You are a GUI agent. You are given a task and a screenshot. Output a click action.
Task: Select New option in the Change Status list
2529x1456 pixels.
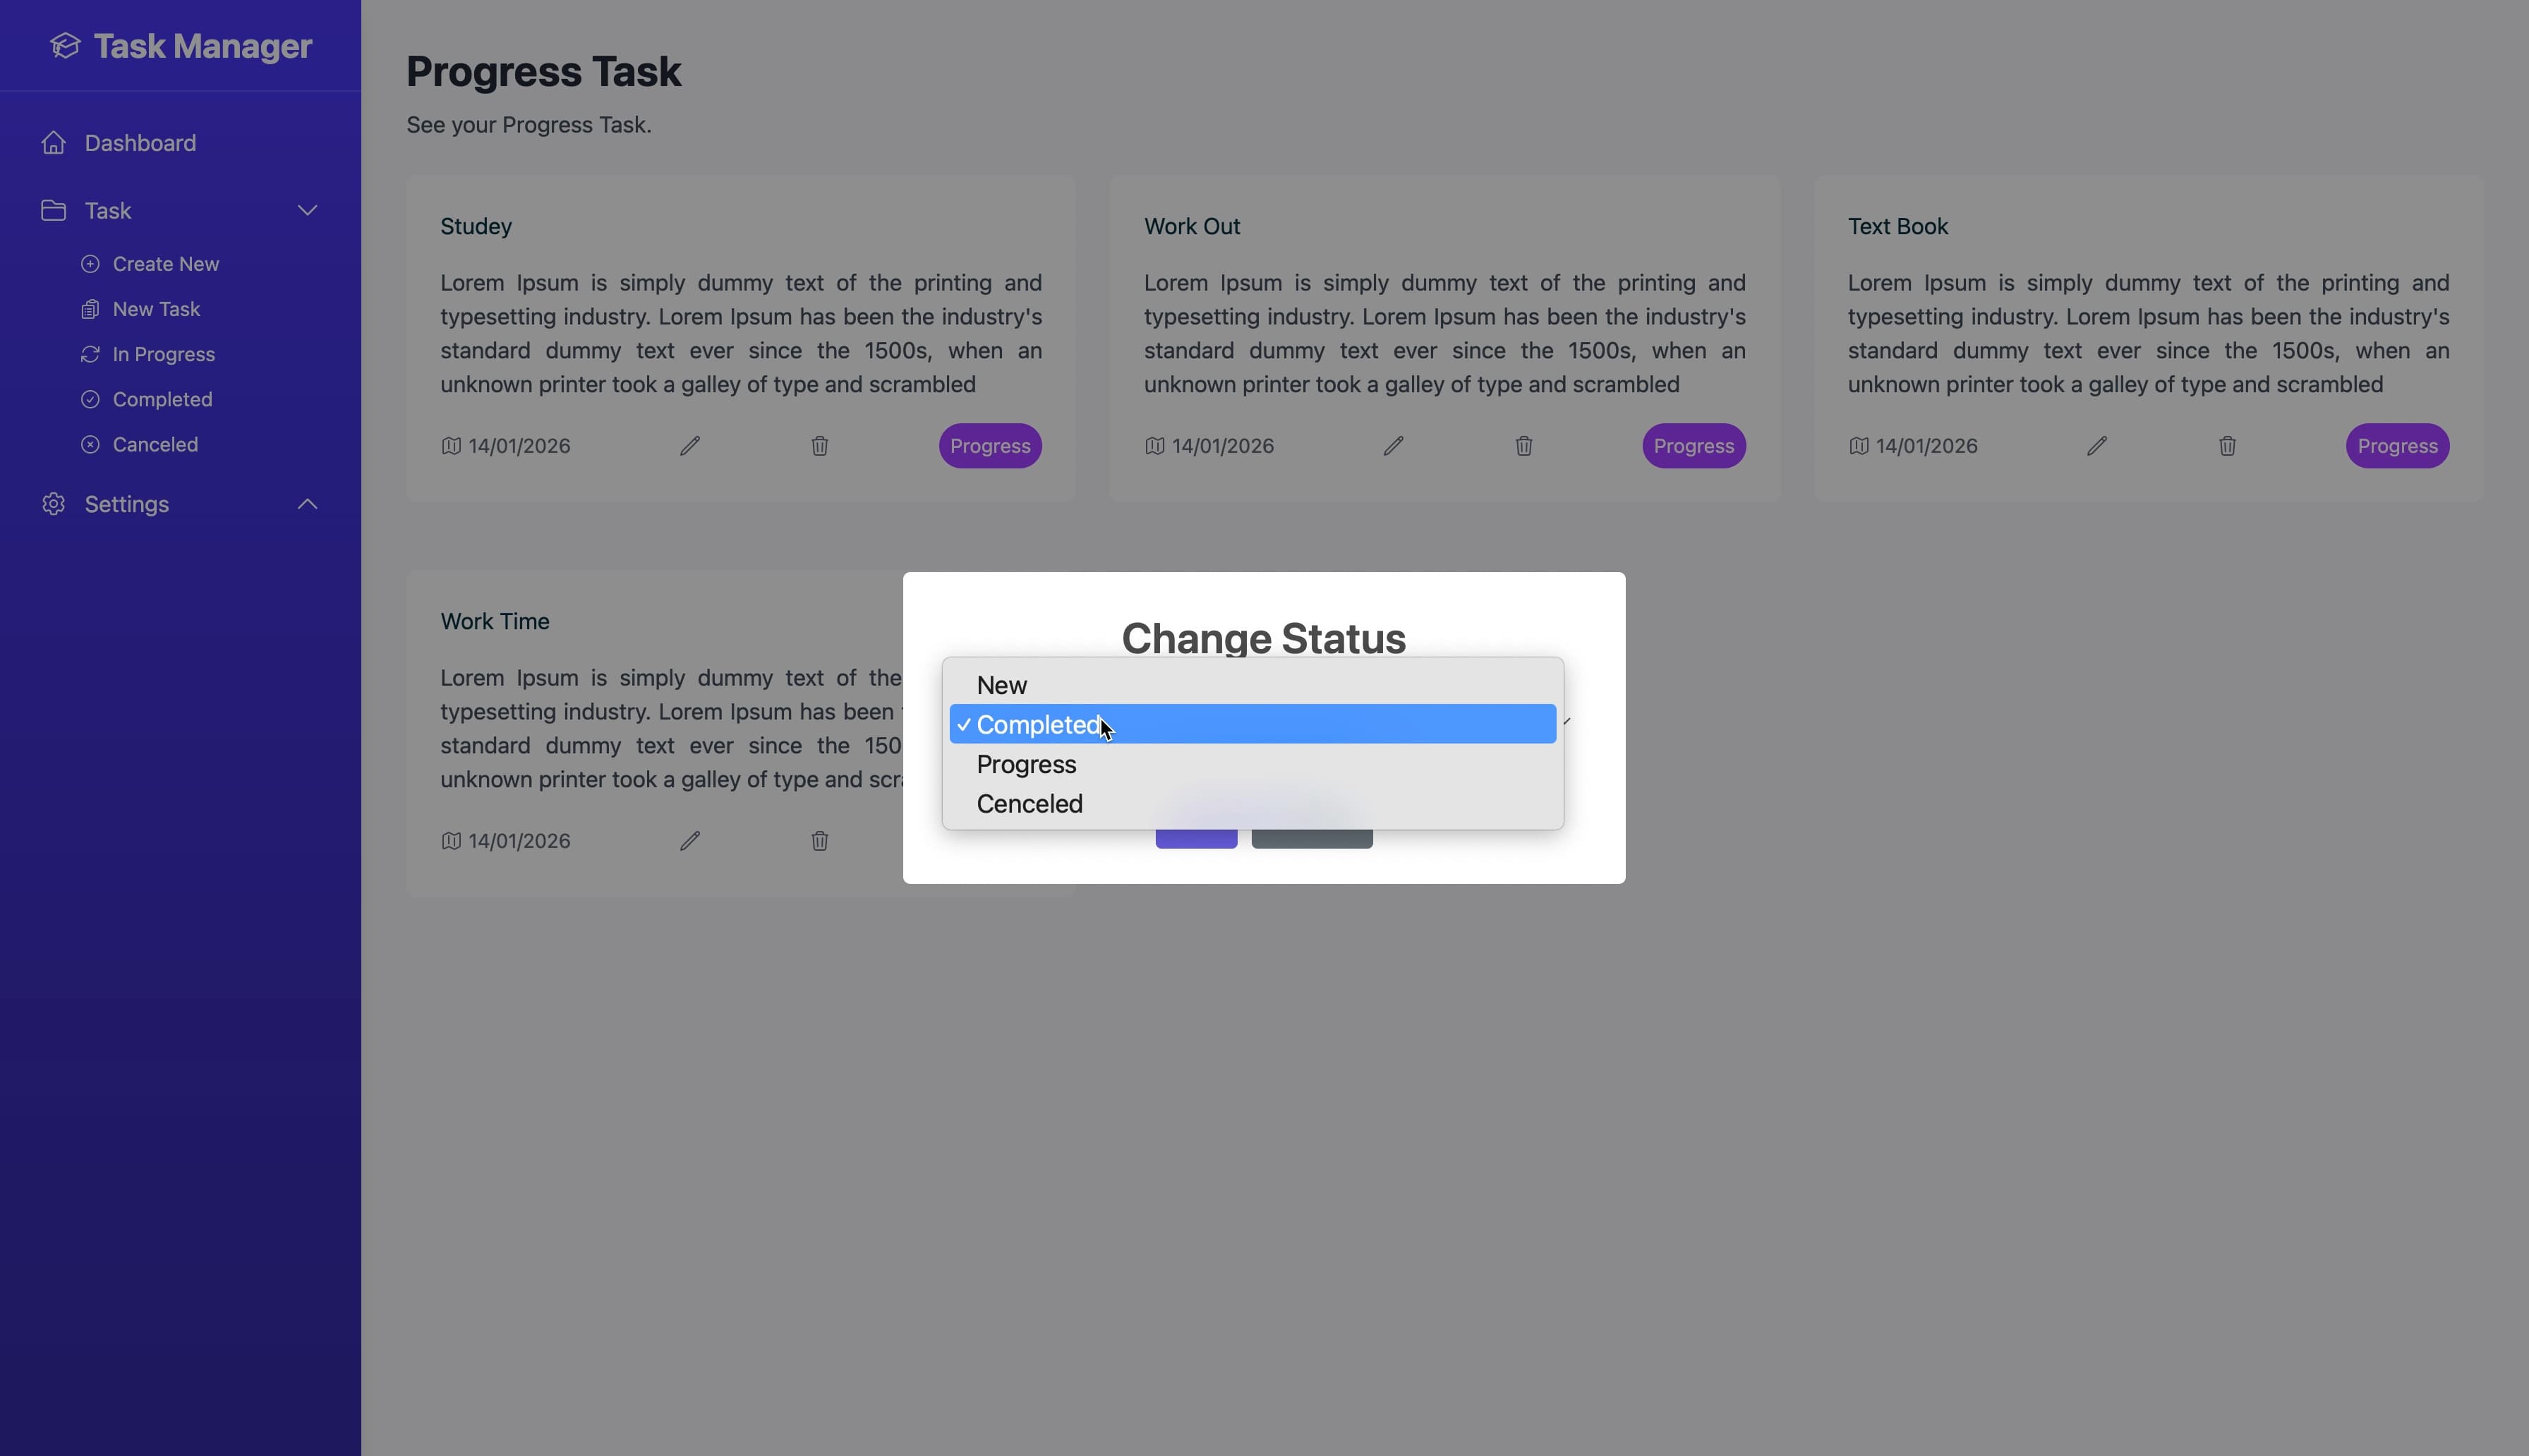[x=1002, y=684]
